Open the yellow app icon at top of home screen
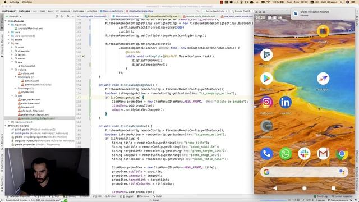The image size is (359, 202). tap(323, 31)
